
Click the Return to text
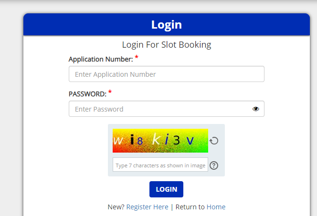tap(190, 207)
